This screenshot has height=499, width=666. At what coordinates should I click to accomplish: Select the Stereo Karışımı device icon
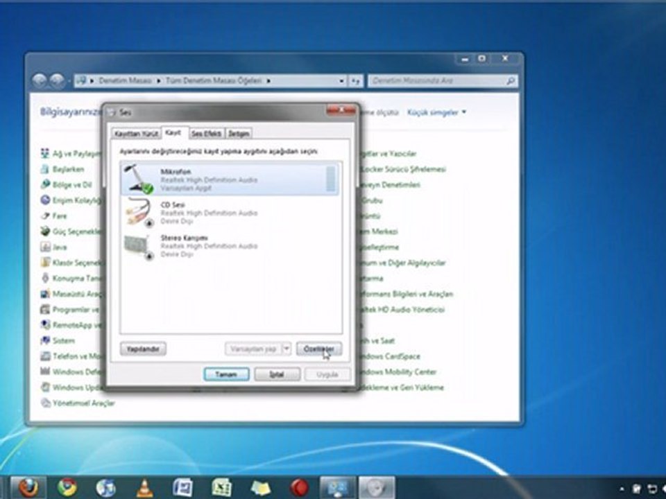[139, 247]
